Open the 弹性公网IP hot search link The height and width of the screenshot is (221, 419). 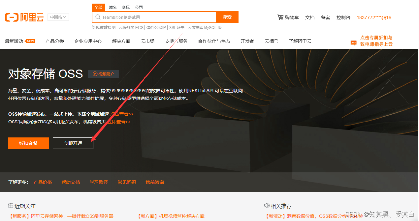tap(156, 28)
